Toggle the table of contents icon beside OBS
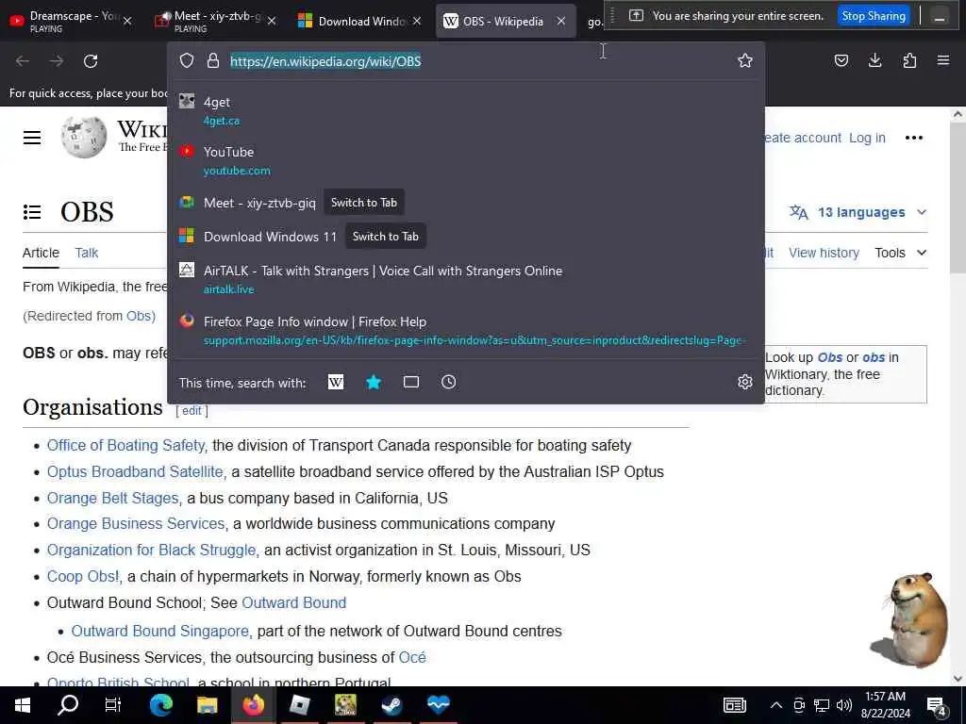The height and width of the screenshot is (724, 966). [32, 212]
